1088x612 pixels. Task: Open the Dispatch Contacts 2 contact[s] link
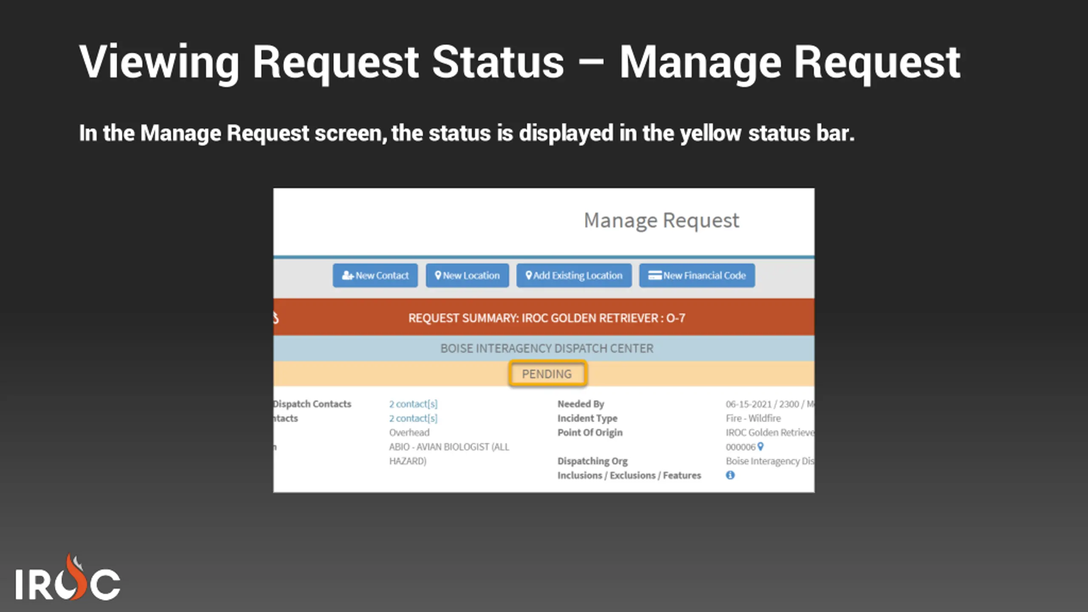tap(413, 404)
